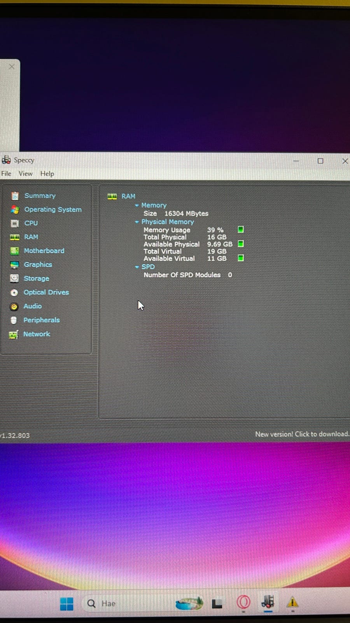Click the Memory Usage green indicator
Screen dimensions: 350x623
[x=241, y=229]
